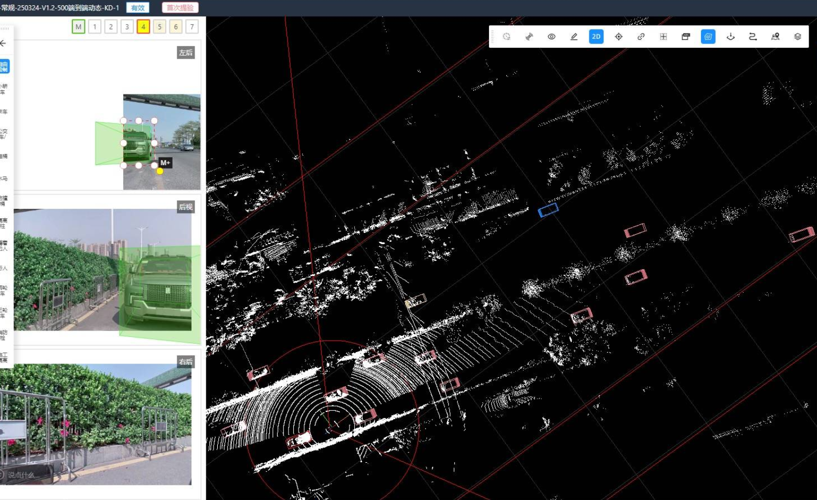This screenshot has width=817, height=500.
Task: Toggle the 2D view button
Action: click(x=596, y=37)
